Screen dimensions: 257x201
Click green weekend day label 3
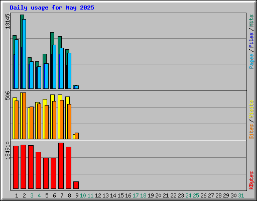pos(32,195)
